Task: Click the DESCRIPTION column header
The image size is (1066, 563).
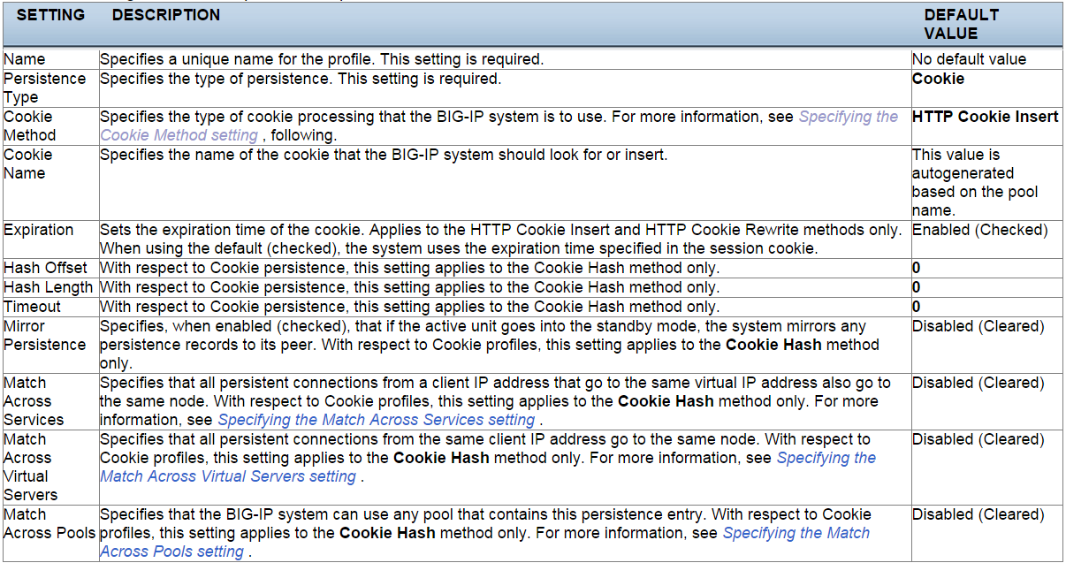Action: 166,15
